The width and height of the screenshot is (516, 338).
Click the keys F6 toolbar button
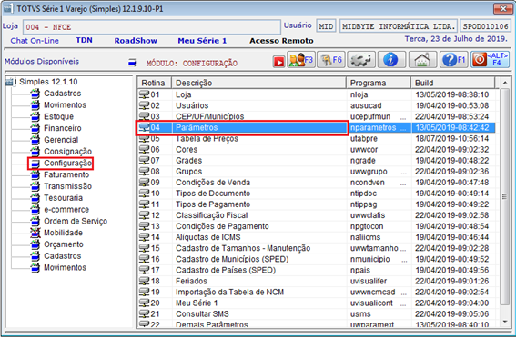click(x=331, y=60)
